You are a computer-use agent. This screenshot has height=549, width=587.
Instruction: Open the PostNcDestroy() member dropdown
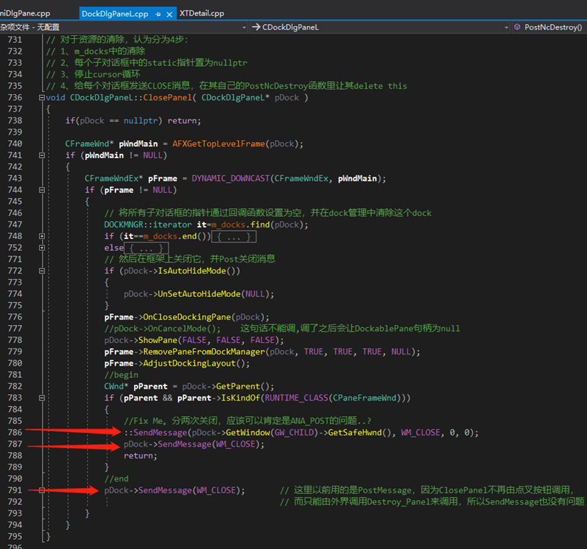click(x=553, y=27)
